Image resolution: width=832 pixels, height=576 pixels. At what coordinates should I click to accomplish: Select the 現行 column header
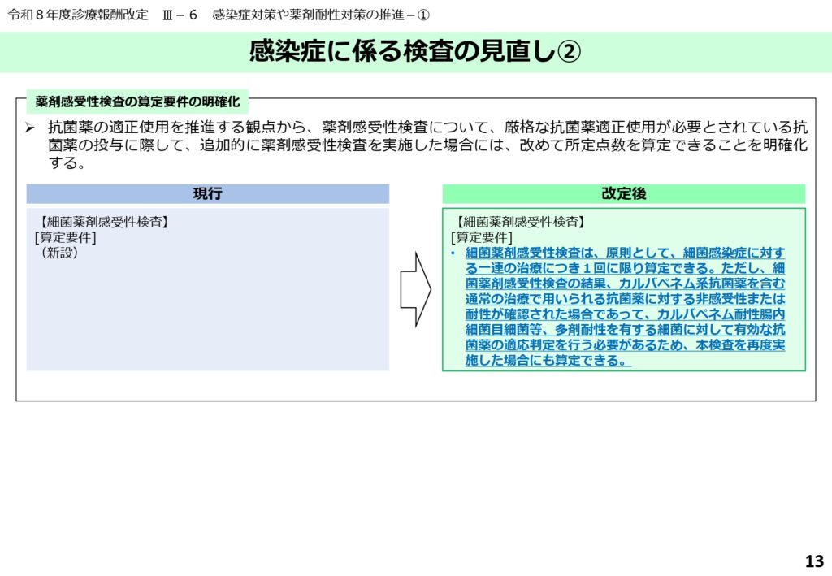[x=207, y=193]
